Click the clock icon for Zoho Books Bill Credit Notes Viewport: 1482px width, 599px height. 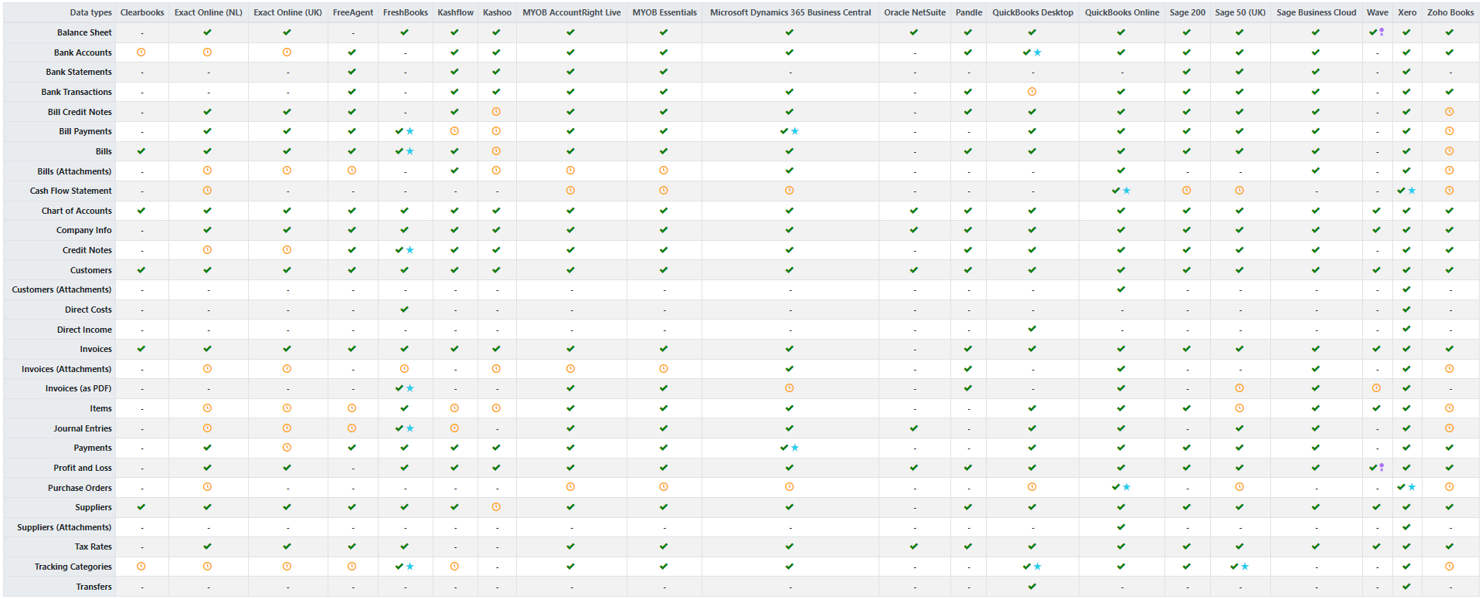coord(1450,112)
